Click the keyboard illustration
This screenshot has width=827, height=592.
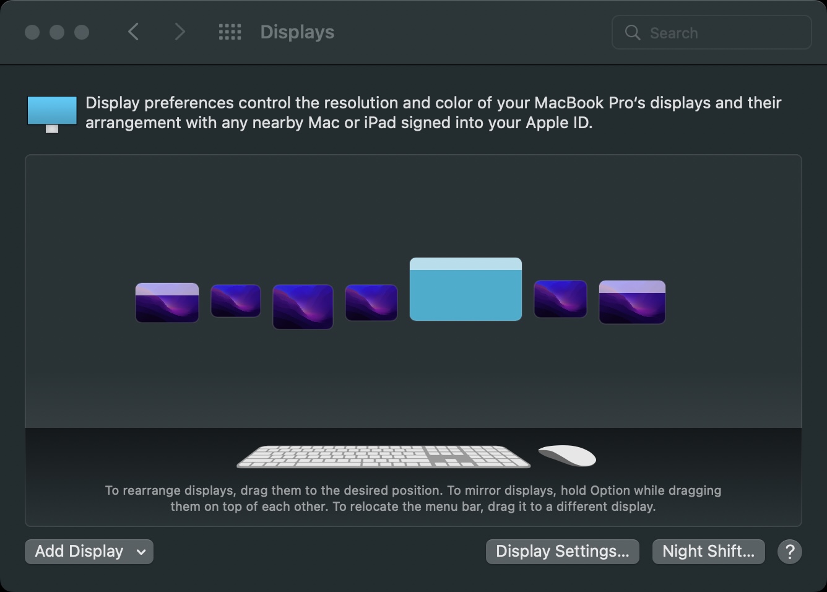[383, 457]
